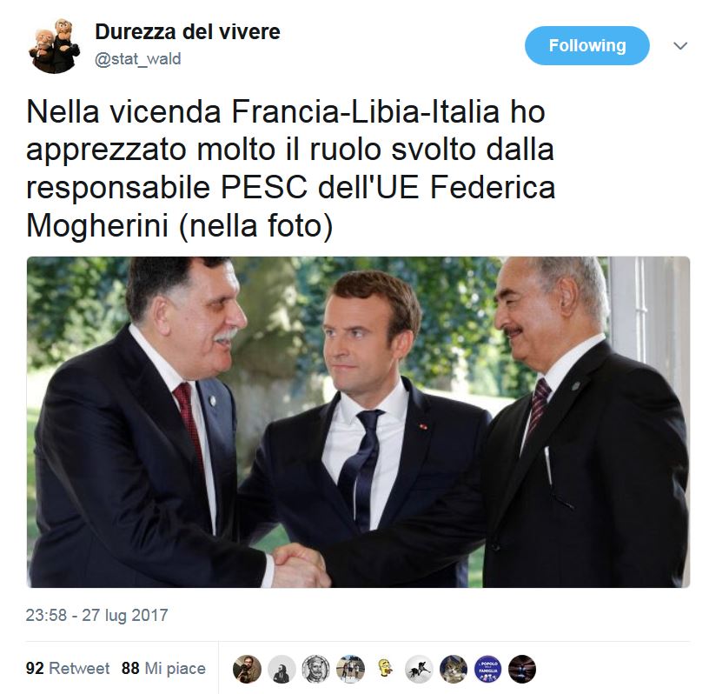Click the @stat_wald handle
Image resolution: width=709 pixels, height=694 pixels.
tap(137, 59)
